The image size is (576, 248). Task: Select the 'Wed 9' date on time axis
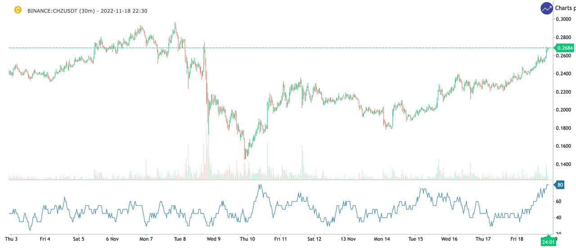click(x=213, y=239)
